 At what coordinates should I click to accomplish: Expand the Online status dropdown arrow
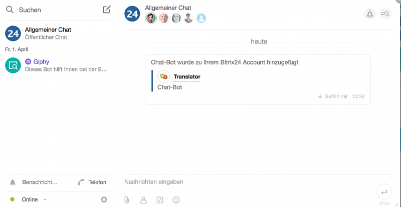coord(45,199)
